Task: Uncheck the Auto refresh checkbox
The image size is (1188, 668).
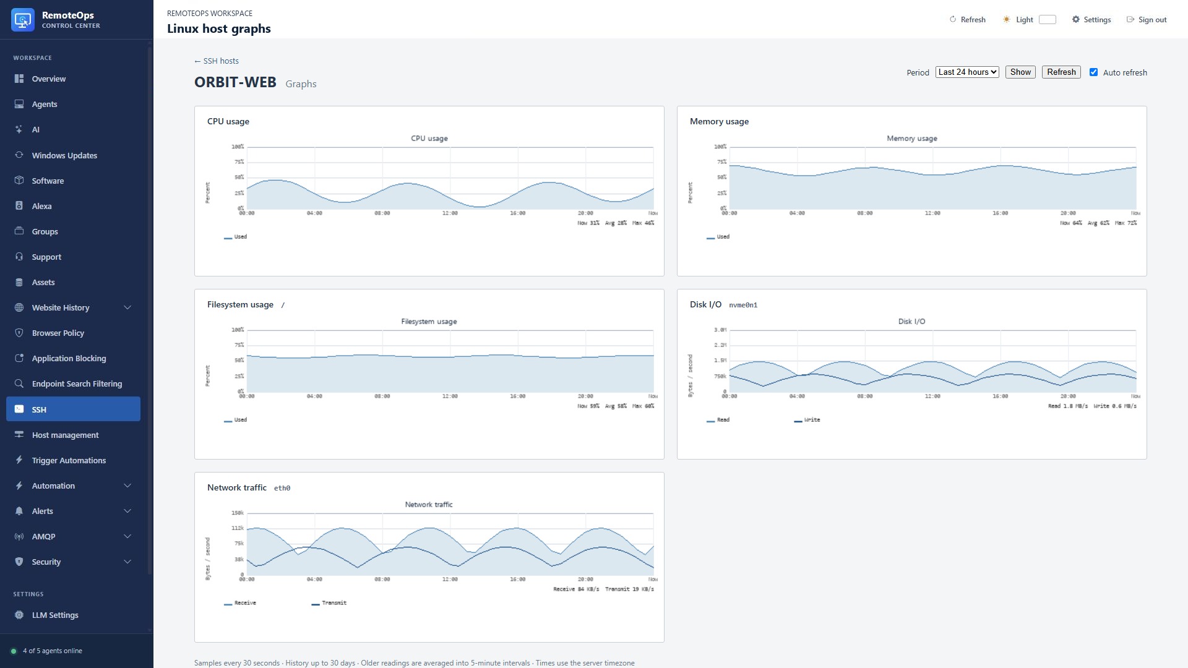Action: pyautogui.click(x=1093, y=72)
